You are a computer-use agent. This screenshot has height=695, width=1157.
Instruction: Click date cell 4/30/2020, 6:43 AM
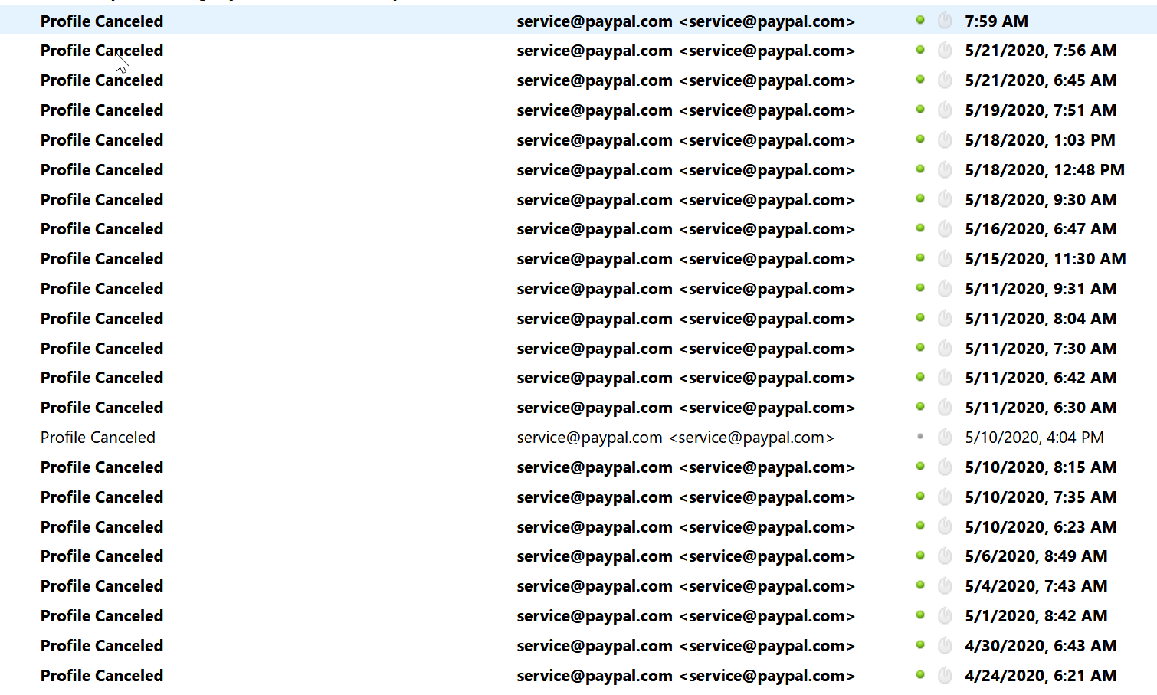tap(1041, 646)
